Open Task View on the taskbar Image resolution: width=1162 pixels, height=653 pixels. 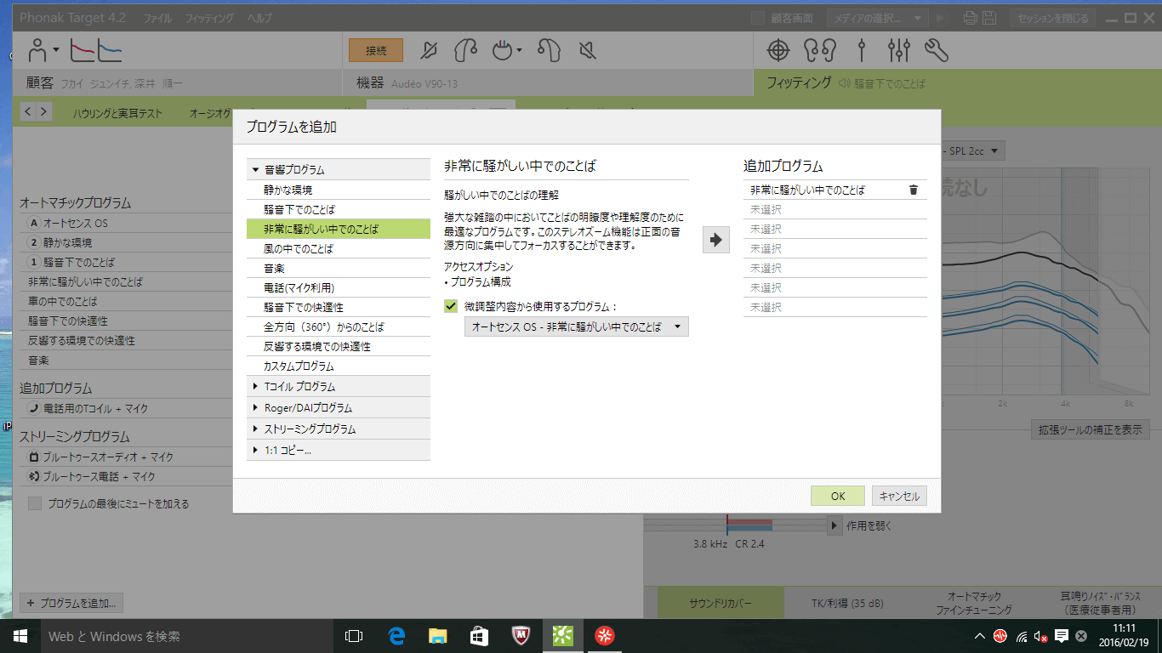point(353,635)
